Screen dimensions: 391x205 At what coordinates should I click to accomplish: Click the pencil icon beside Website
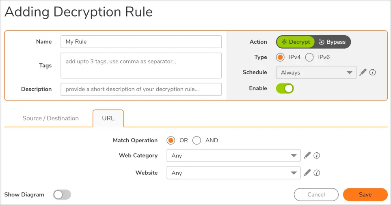[x=307, y=173]
